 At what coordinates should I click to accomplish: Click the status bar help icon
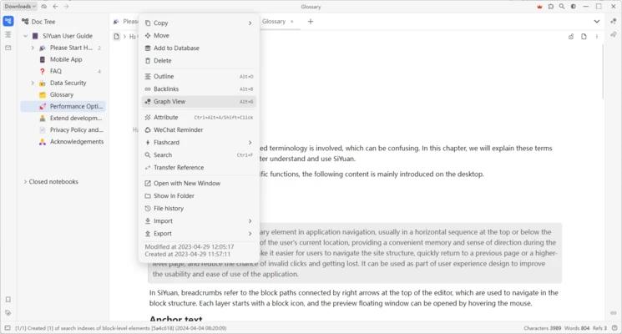click(614, 328)
